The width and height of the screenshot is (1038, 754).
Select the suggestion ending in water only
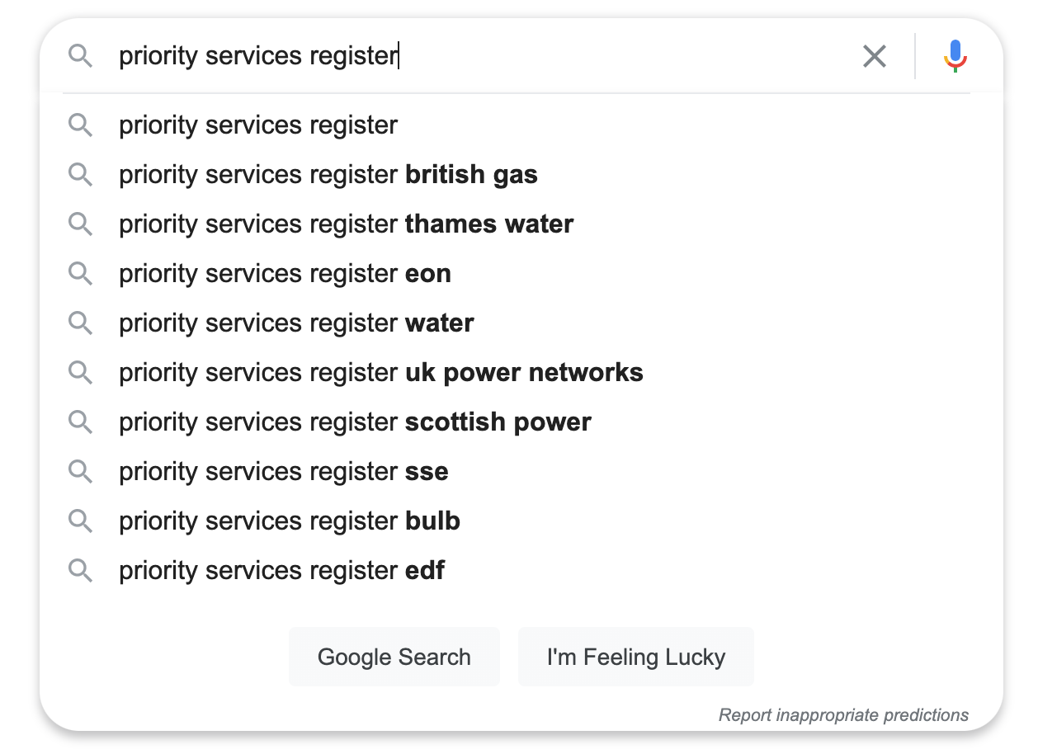(521, 323)
